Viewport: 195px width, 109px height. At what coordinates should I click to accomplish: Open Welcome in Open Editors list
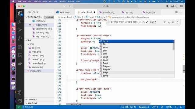coord(41,21)
